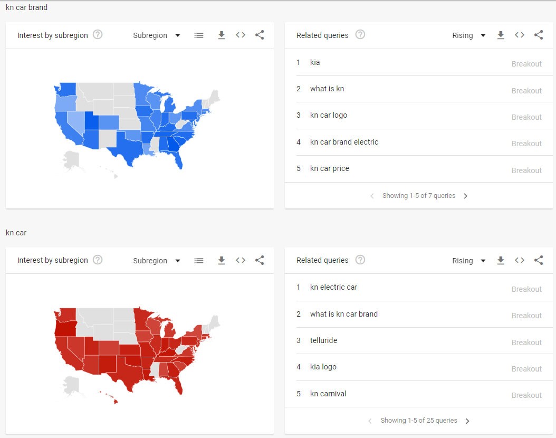Switch 'kn car' map to list view
This screenshot has height=438, width=556.
(199, 261)
